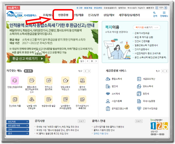Show previous 세금종류별 서비스 page
This screenshot has height=144, width=175.
pyautogui.click(x=163, y=71)
